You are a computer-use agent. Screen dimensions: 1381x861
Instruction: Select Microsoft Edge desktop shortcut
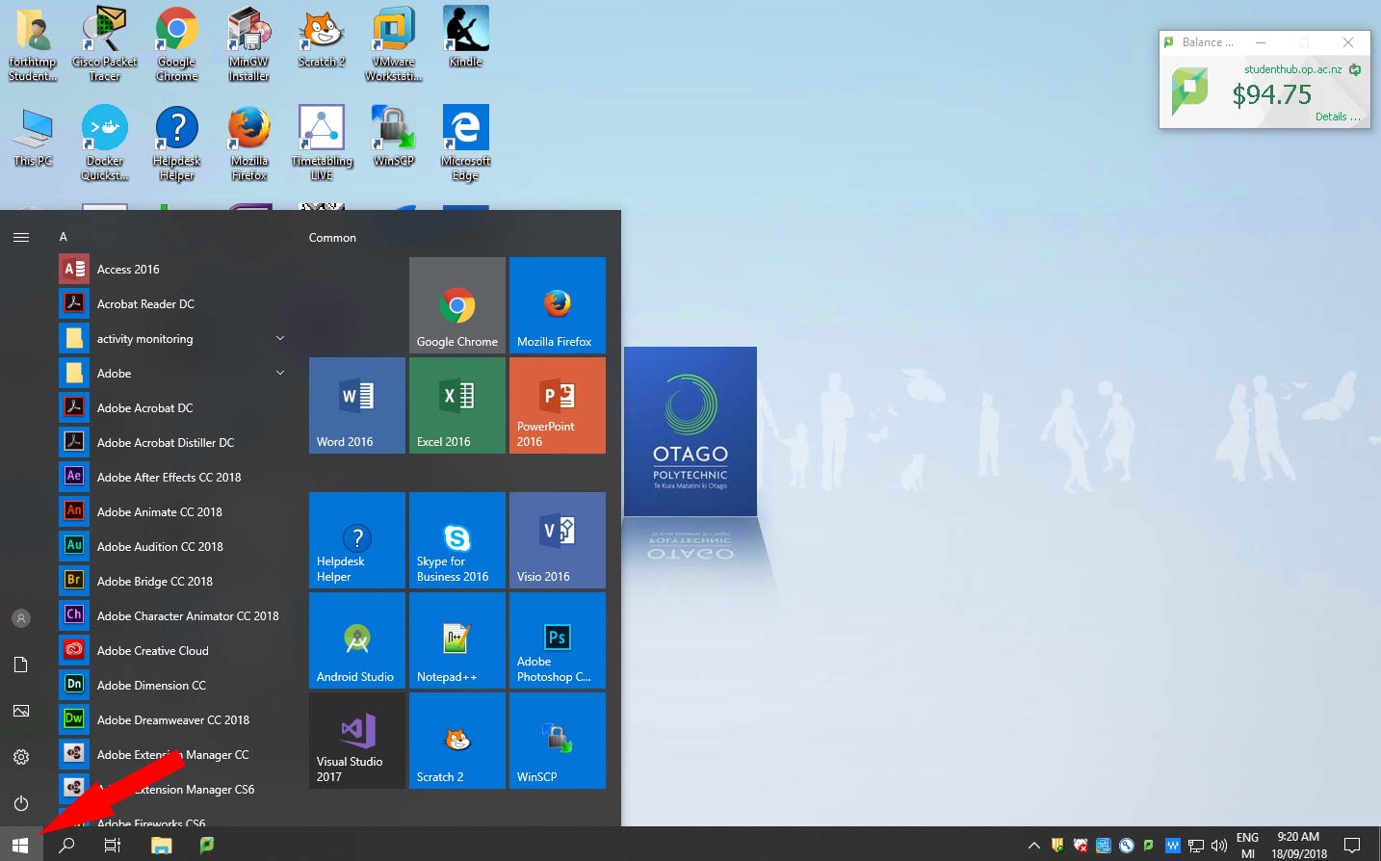(466, 143)
